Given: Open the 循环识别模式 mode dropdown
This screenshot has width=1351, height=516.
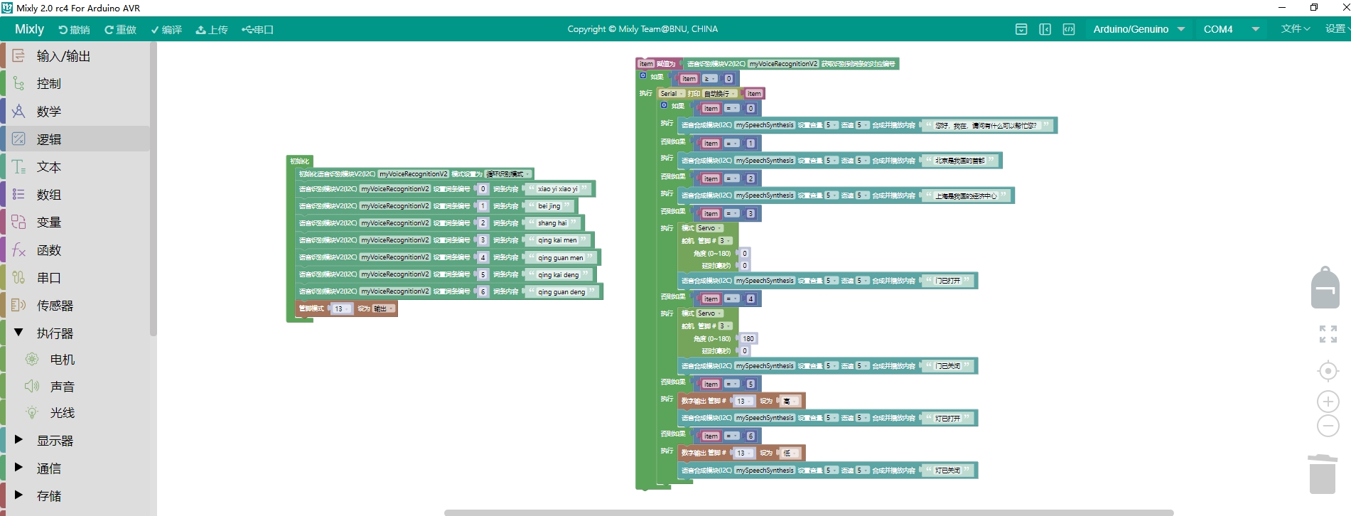Looking at the screenshot, I should tap(508, 174).
